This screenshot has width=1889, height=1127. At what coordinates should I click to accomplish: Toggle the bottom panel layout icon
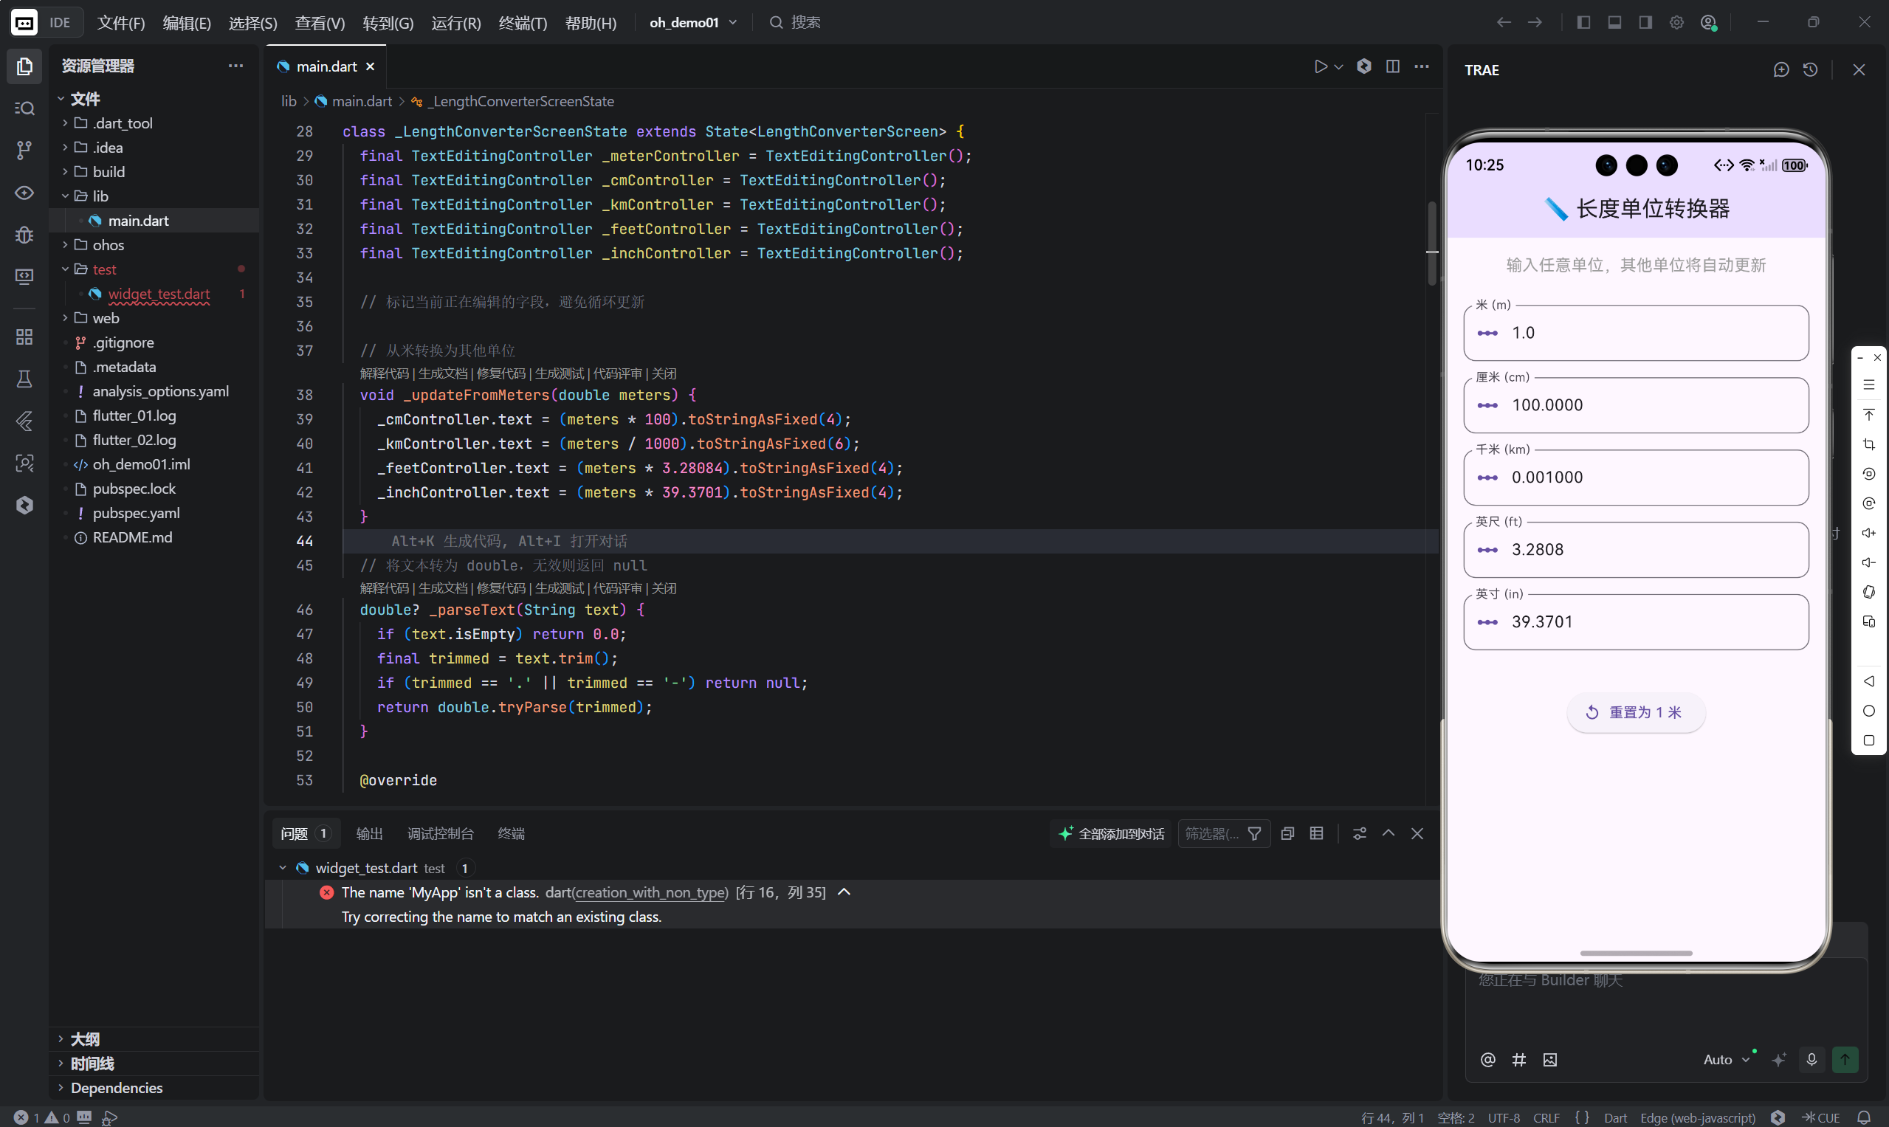pyautogui.click(x=1615, y=22)
